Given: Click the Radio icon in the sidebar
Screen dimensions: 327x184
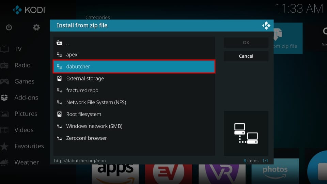Looking at the screenshot, I should click(x=4, y=65).
